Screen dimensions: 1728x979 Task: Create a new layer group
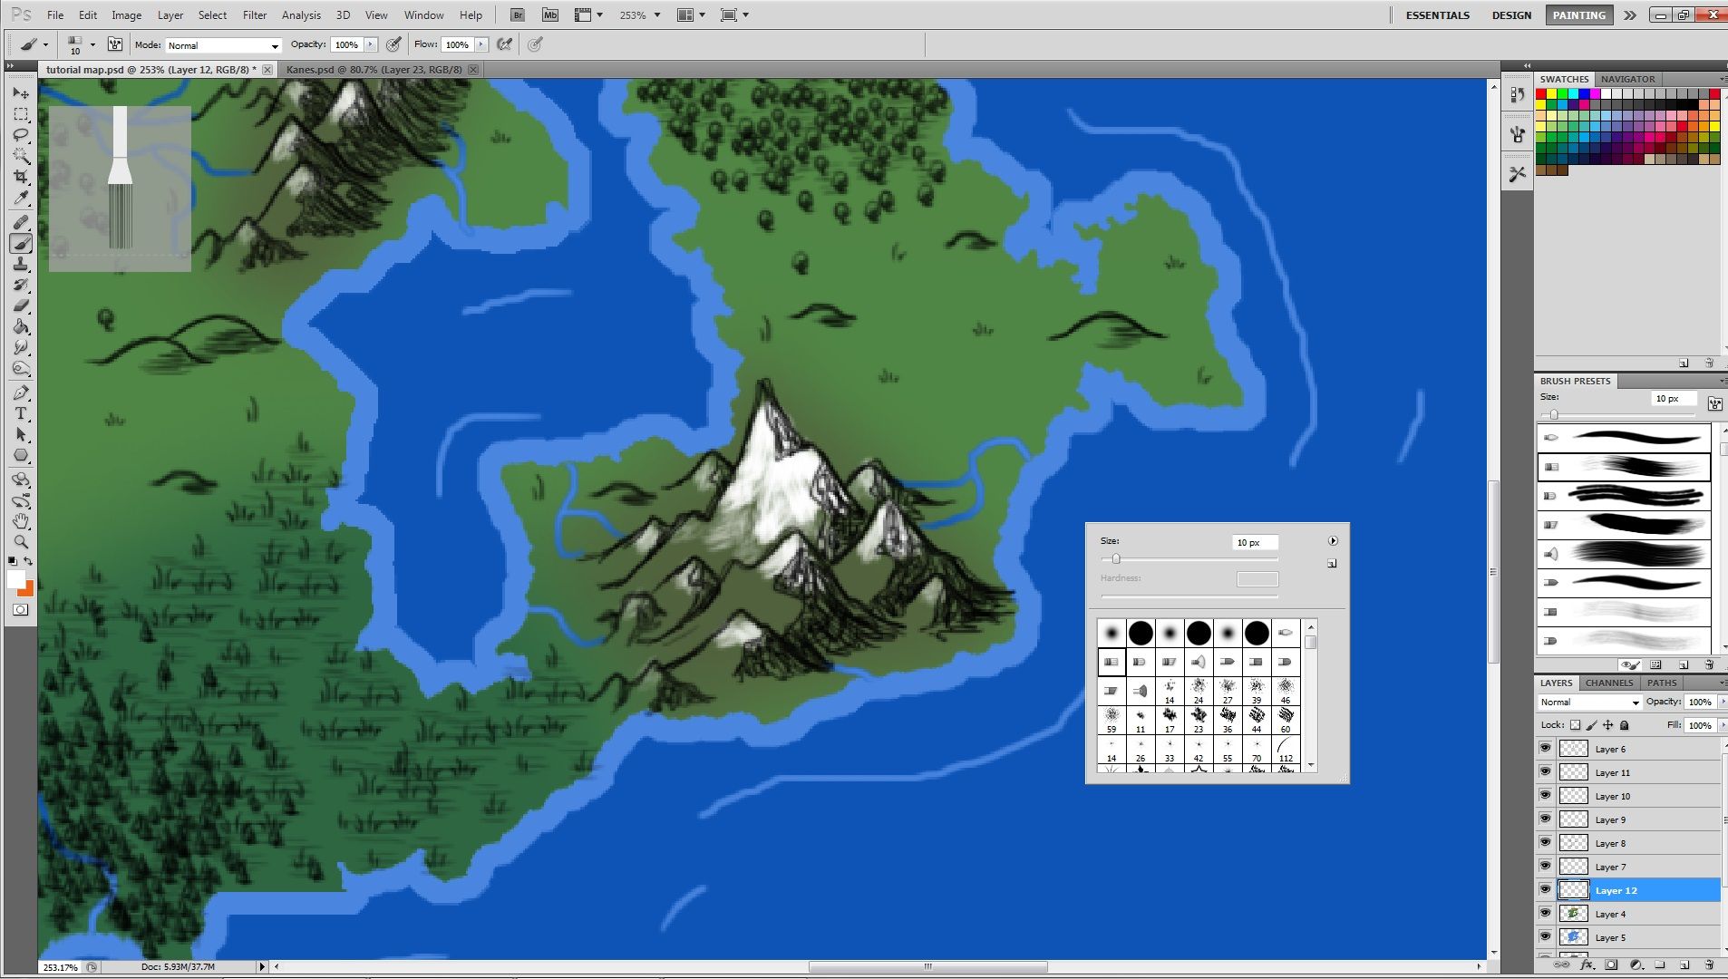click(x=1660, y=965)
